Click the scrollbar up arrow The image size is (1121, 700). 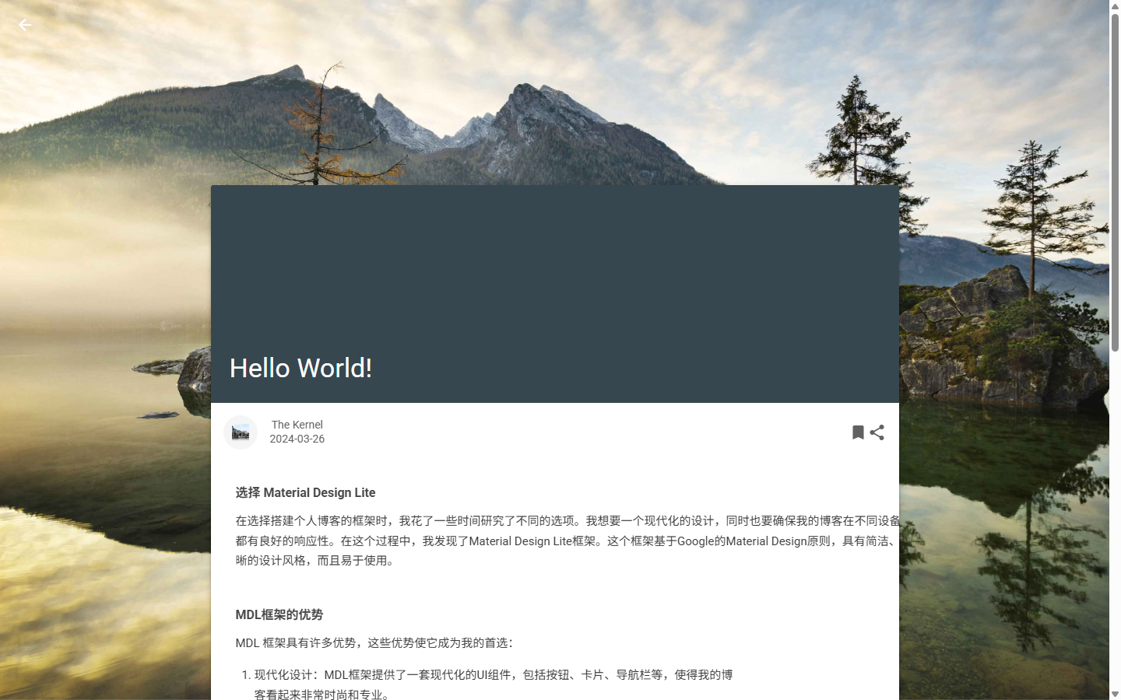pos(1115,5)
